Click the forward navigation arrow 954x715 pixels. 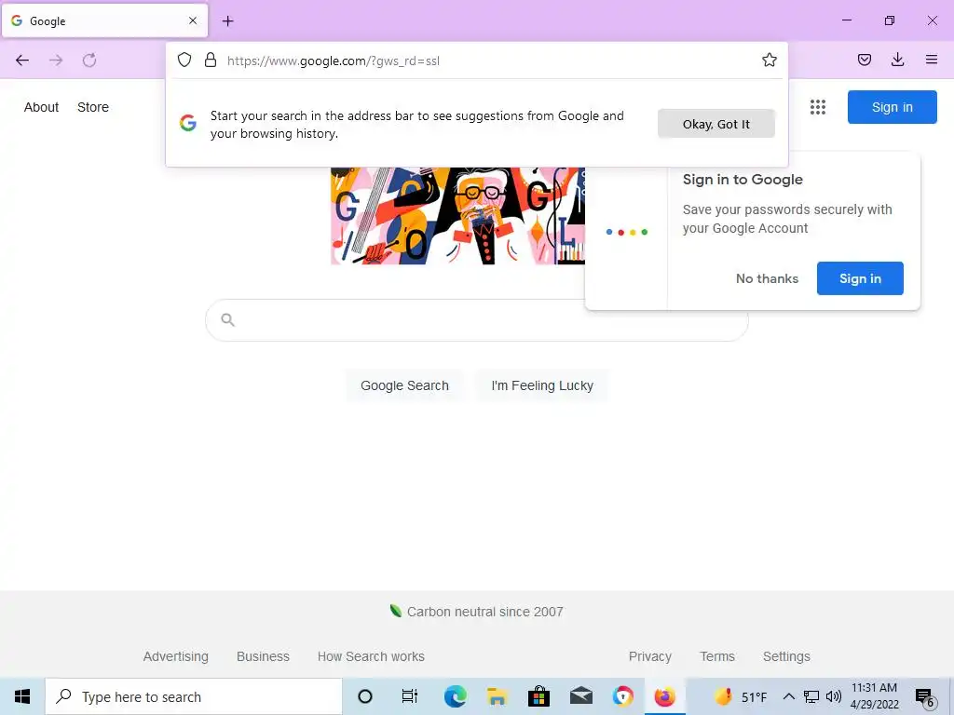click(56, 60)
